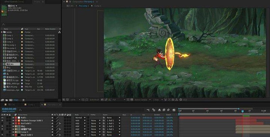This screenshot has width=270, height=137.
Task: Toggle the viewer transparency grid icon
Action: tap(132, 100)
